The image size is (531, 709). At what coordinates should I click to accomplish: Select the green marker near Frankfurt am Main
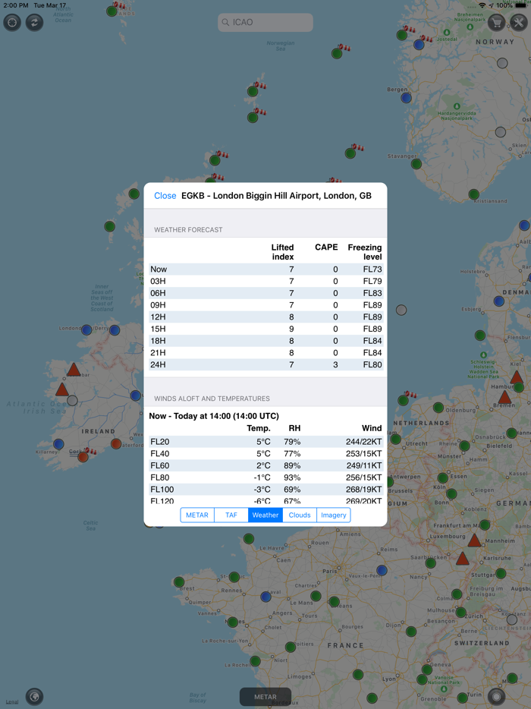[x=485, y=525]
